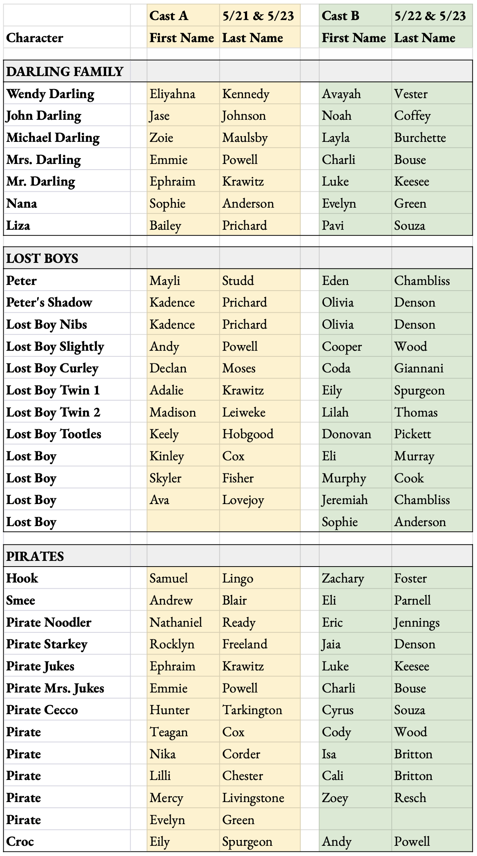This screenshot has width=477, height=856.
Task: Select the DARLING FAMILY section header cell
Action: [65, 72]
